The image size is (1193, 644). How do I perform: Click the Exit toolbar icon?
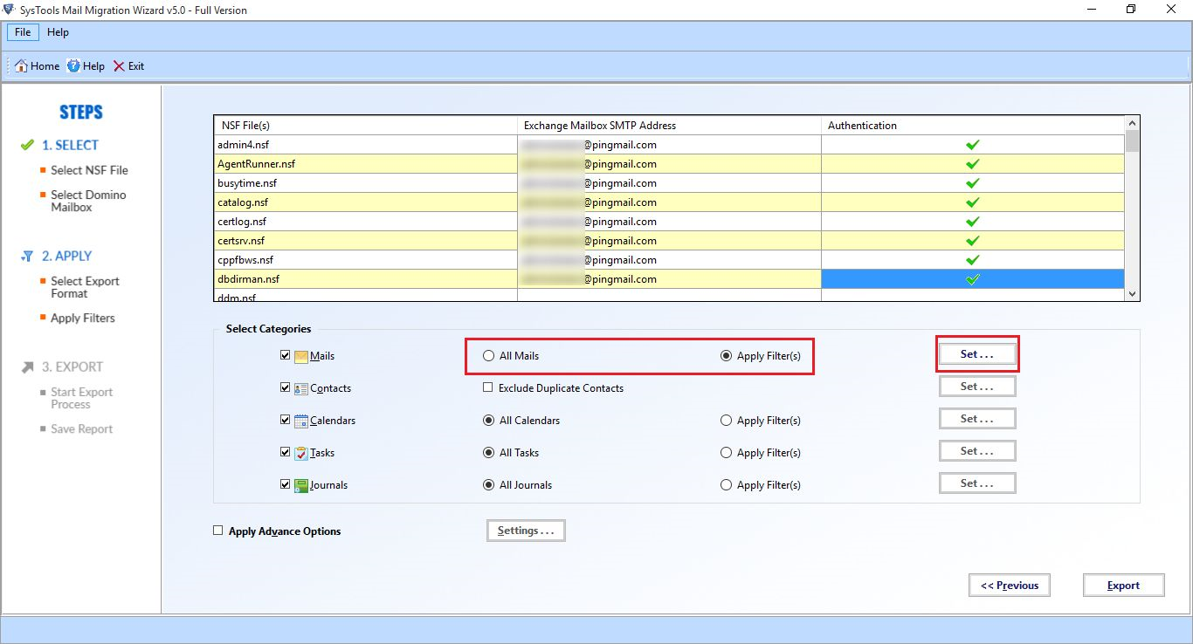pyautogui.click(x=119, y=65)
